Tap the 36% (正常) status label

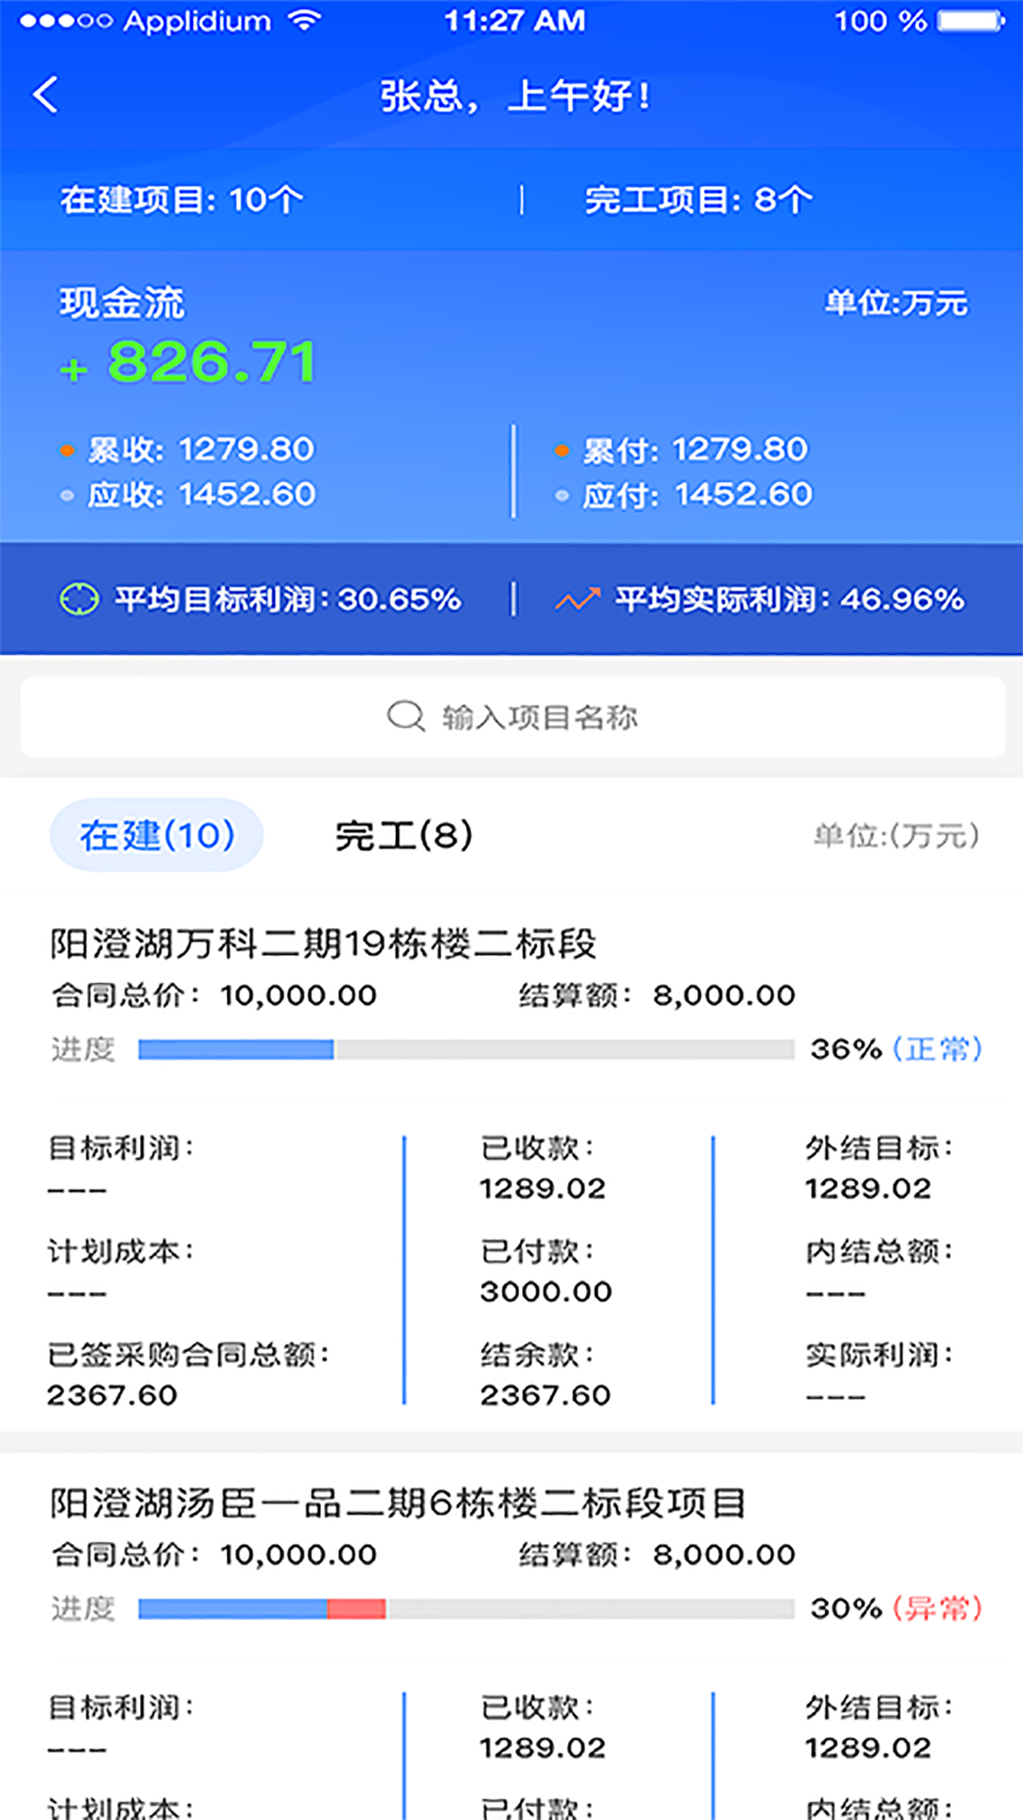[x=895, y=1049]
